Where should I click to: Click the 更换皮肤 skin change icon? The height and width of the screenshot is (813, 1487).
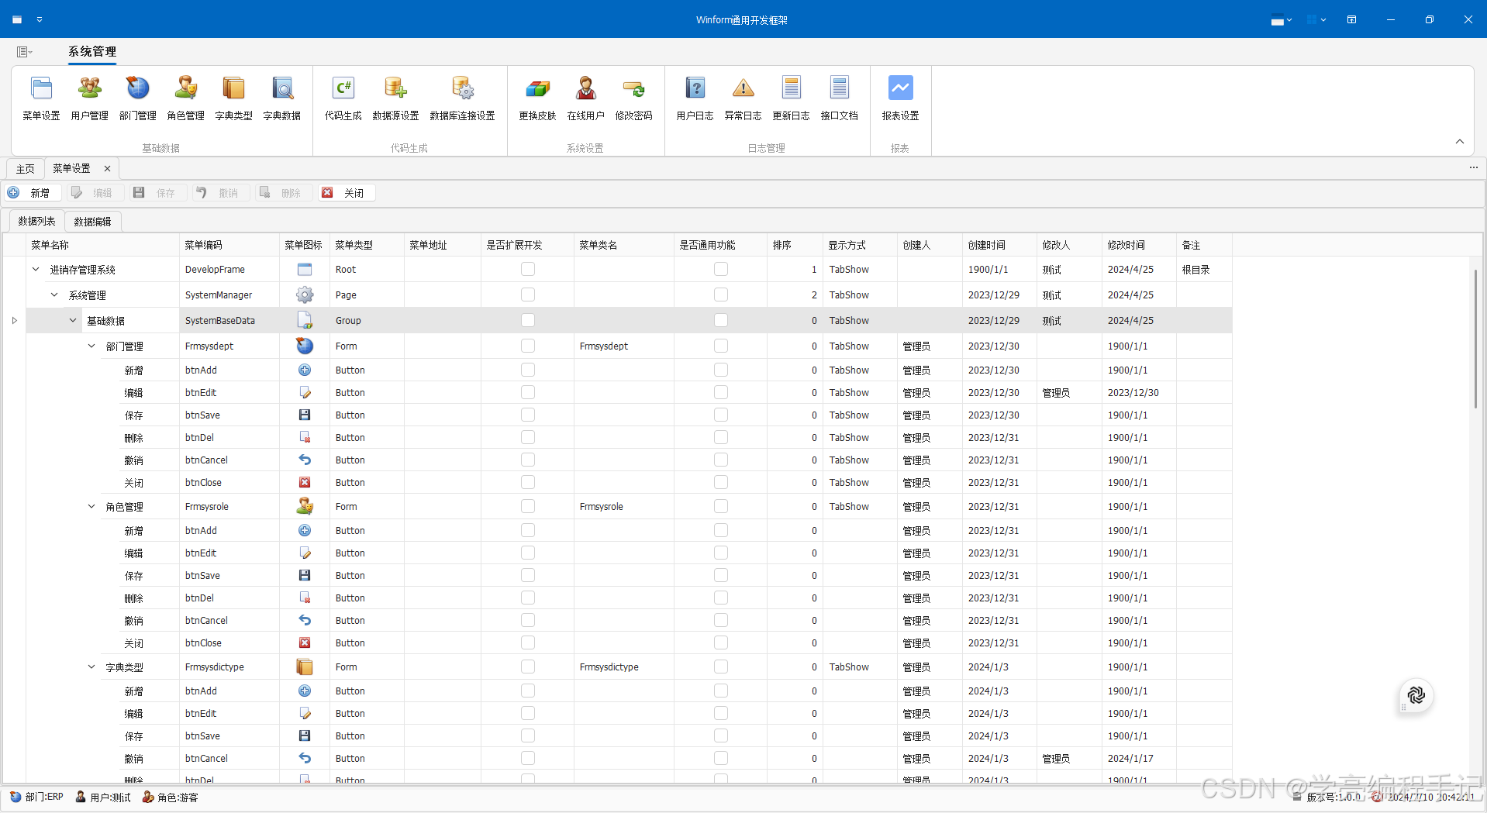(537, 97)
